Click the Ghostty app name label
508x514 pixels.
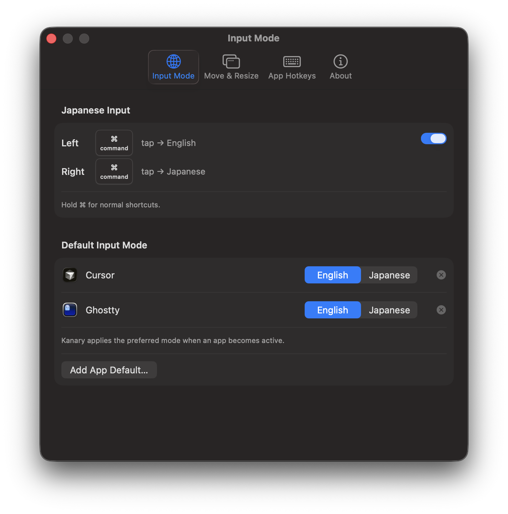tap(102, 310)
